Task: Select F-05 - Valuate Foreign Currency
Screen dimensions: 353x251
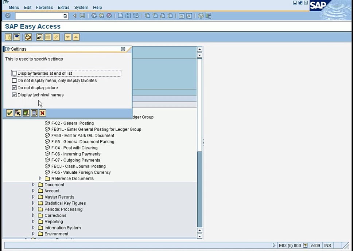Action: pos(81,172)
